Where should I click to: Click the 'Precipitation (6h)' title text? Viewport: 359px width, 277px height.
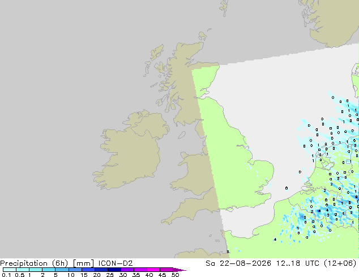click(x=34, y=263)
